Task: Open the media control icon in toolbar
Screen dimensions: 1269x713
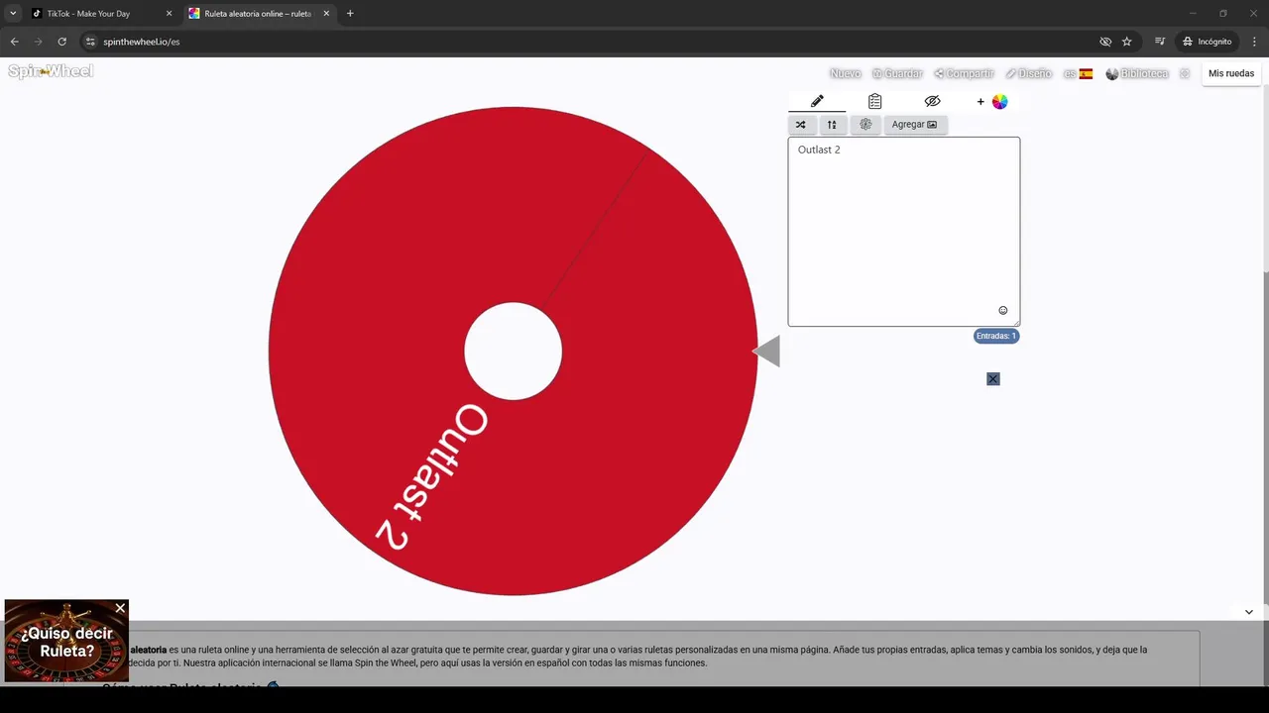Action: pos(1160,42)
